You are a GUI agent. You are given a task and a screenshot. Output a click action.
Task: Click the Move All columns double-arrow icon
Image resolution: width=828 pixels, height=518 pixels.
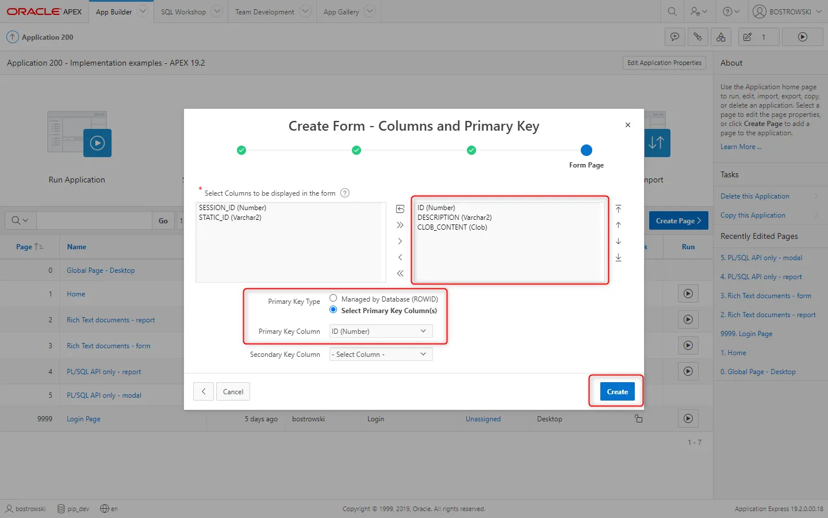coord(400,225)
